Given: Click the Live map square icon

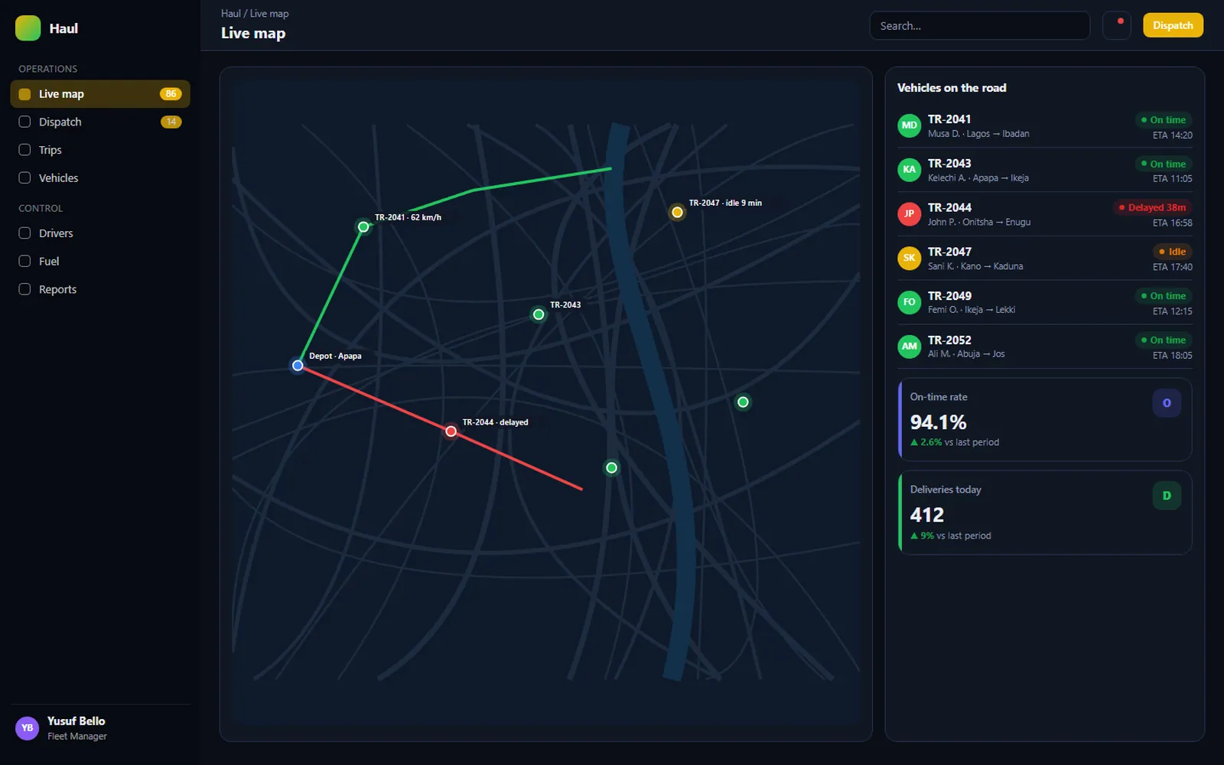Looking at the screenshot, I should [x=24, y=94].
